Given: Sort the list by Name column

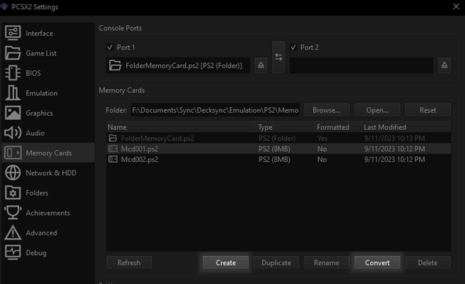Looking at the screenshot, I should point(181,128).
